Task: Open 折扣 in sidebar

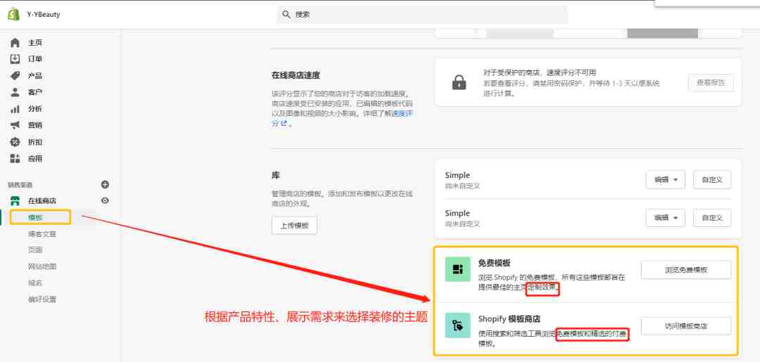Action: pos(35,142)
